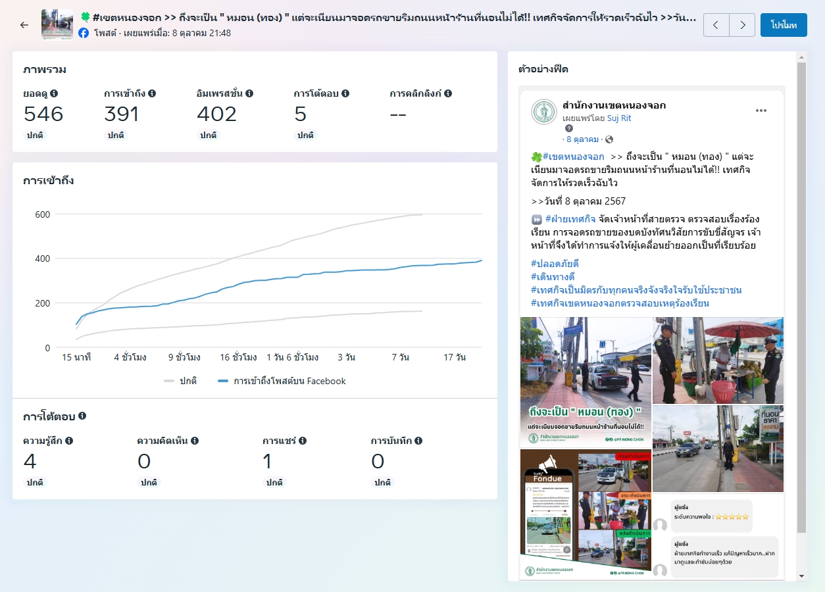Click info icon beside ความรู้สึก

tap(69, 441)
